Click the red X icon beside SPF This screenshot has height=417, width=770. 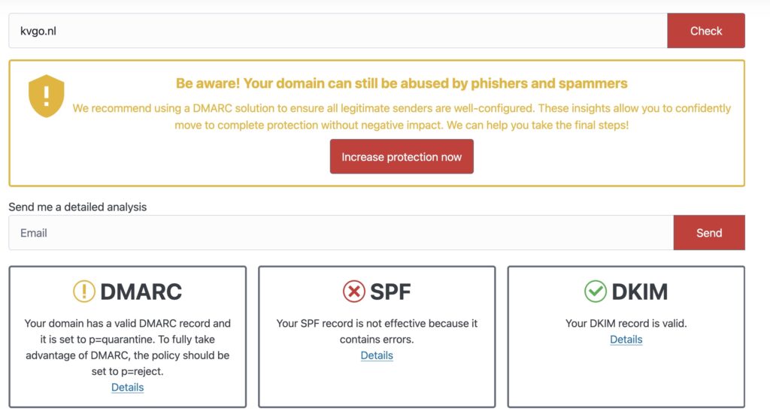click(x=353, y=292)
